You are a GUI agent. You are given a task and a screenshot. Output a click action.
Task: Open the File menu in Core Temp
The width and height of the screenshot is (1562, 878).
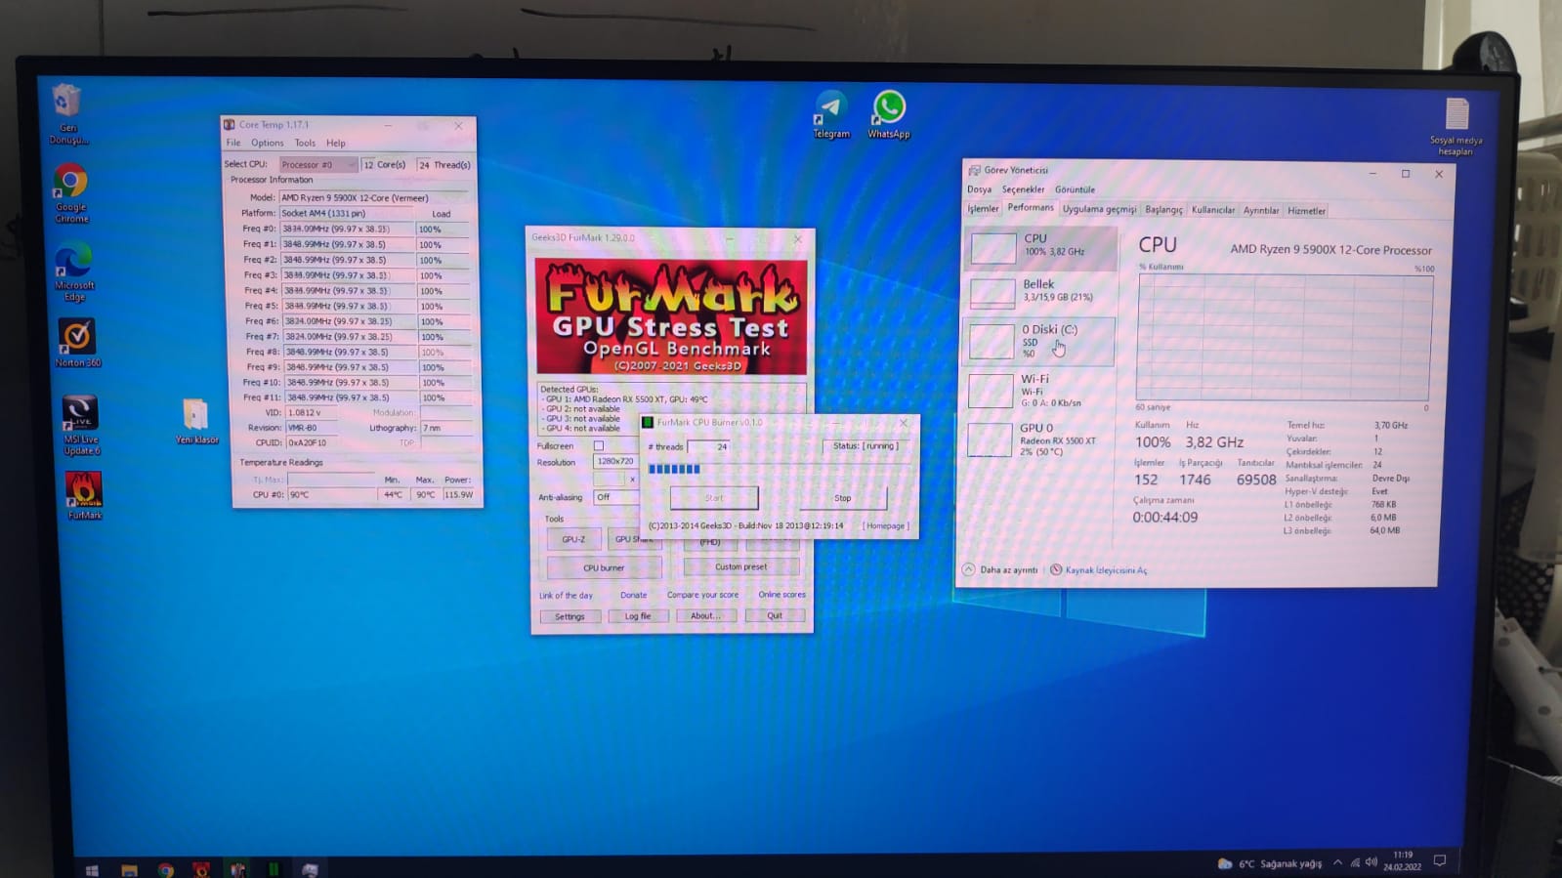[x=233, y=143]
